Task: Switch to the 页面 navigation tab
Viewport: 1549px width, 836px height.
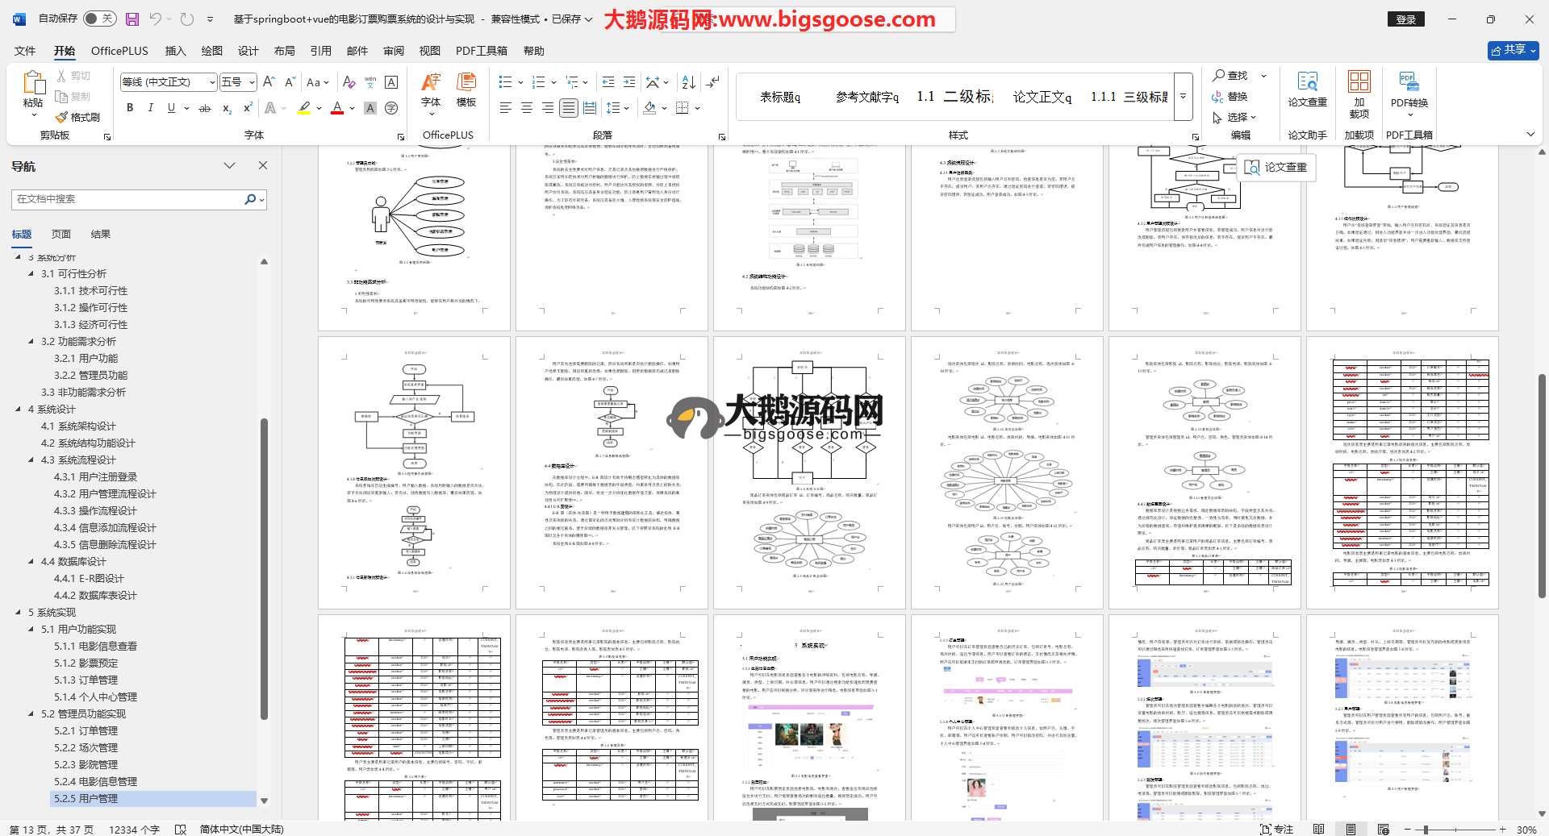Action: click(61, 235)
